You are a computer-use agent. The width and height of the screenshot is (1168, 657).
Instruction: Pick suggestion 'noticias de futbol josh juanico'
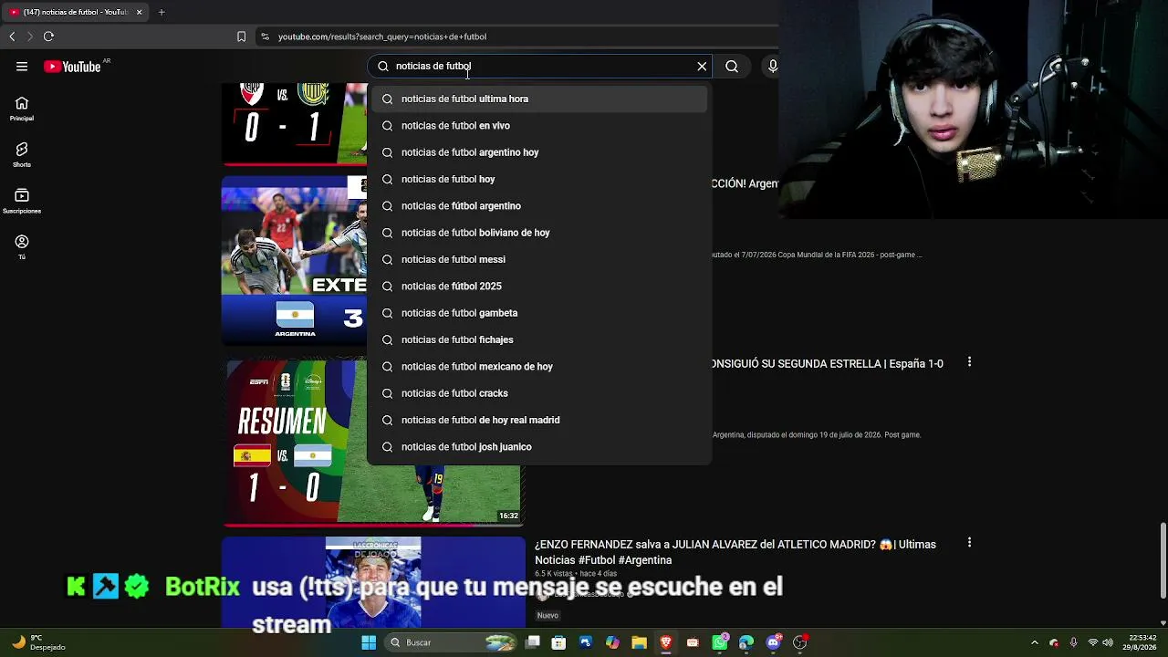point(539,447)
